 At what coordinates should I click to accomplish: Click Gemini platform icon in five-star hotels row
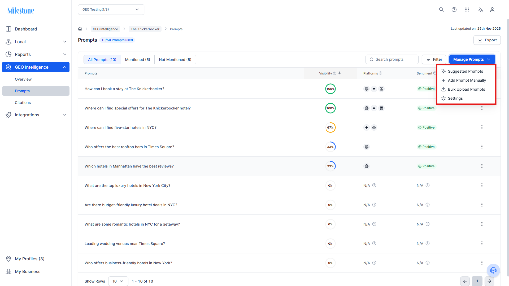tap(367, 127)
